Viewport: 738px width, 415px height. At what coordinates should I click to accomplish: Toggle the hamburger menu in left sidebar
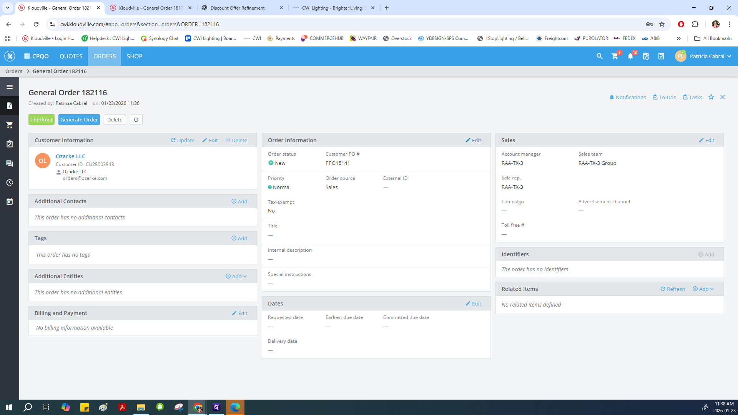tap(10, 87)
